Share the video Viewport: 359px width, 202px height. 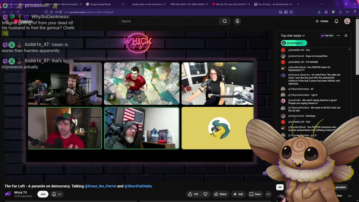click(220, 194)
